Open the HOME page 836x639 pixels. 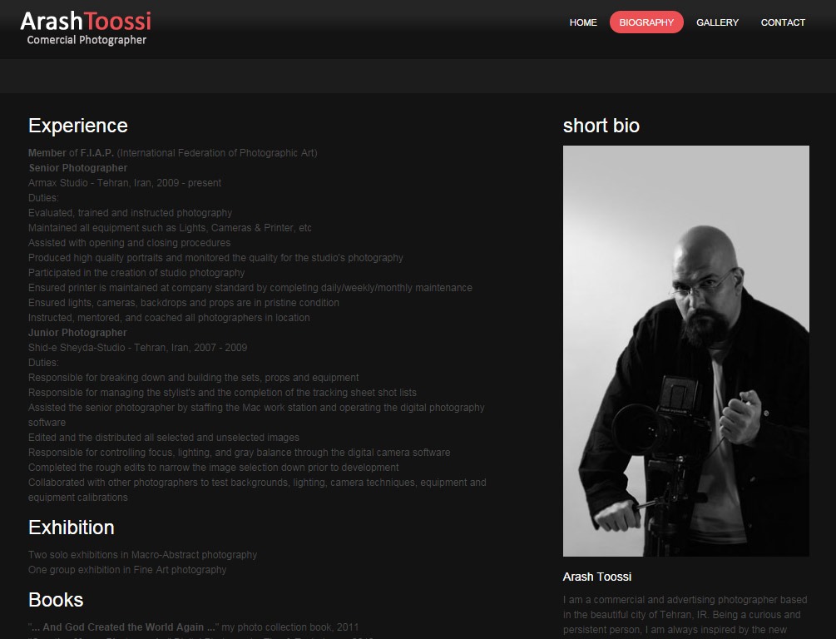(x=583, y=22)
